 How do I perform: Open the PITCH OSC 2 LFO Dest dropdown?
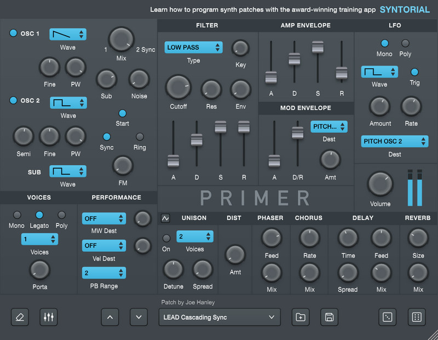[x=394, y=141]
